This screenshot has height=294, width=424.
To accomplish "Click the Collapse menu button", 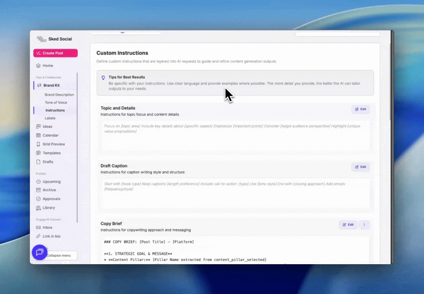I will point(58,256).
